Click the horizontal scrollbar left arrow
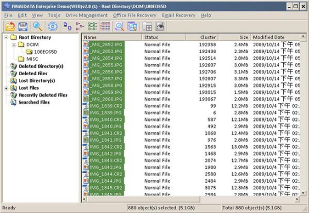This screenshot has height=213, width=309. (84, 199)
